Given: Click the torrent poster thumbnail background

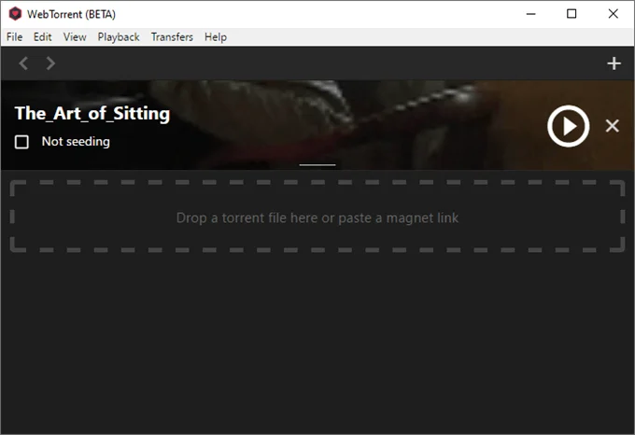Looking at the screenshot, I should click(x=317, y=125).
